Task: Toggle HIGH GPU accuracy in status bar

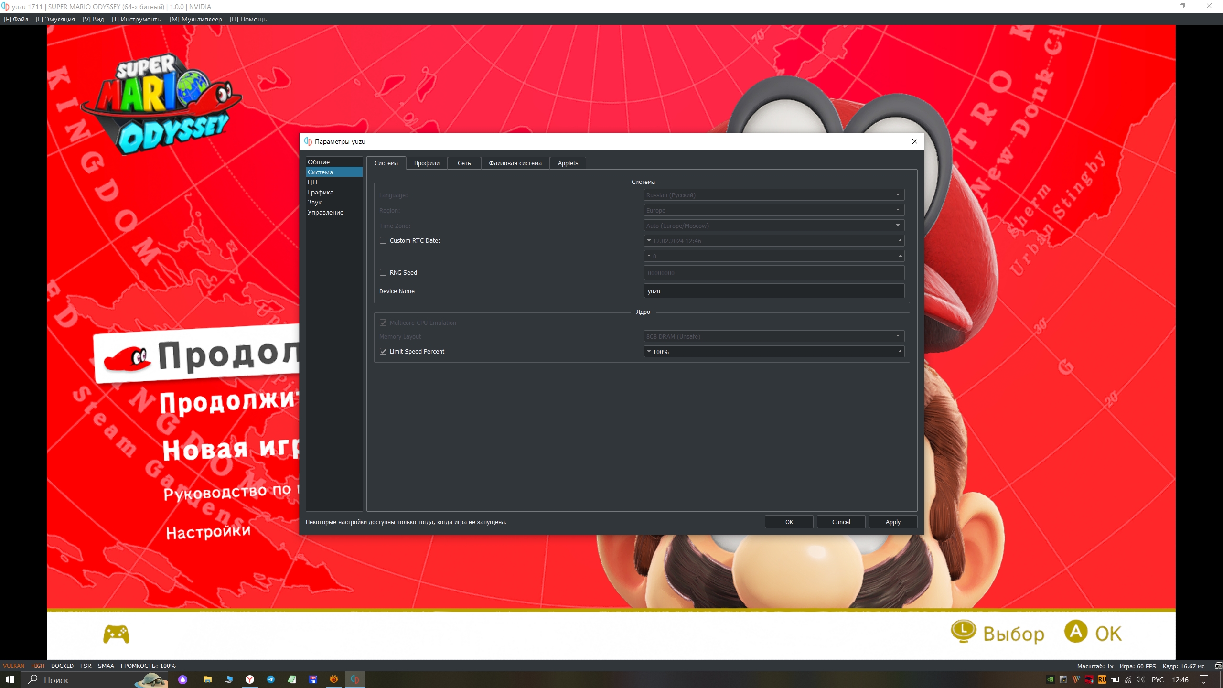Action: [38, 666]
